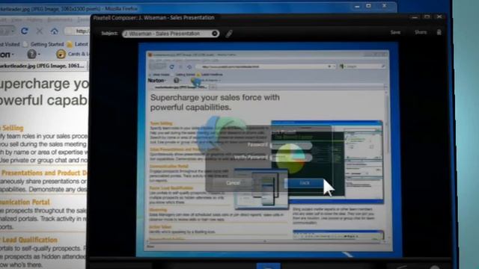Click Share in Pixetell Composer
Screen dimensions: 479x269
point(421,32)
